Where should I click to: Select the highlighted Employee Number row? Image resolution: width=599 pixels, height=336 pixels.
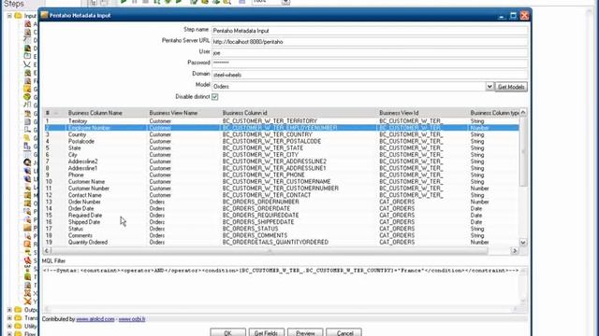282,128
